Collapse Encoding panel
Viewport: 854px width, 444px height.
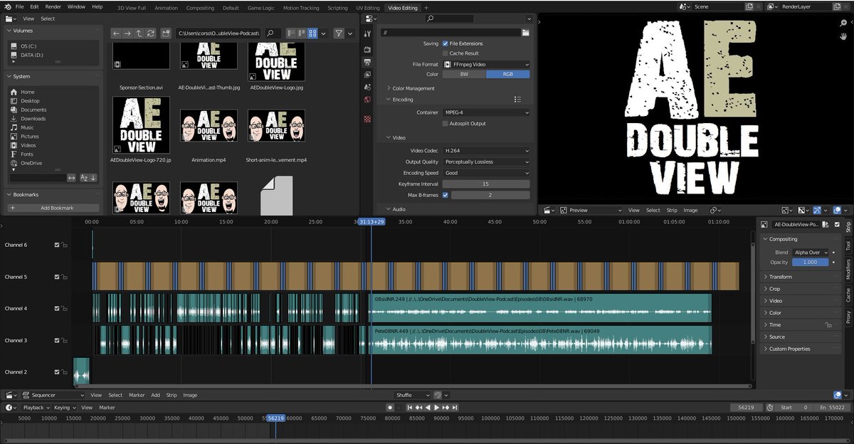(x=402, y=100)
